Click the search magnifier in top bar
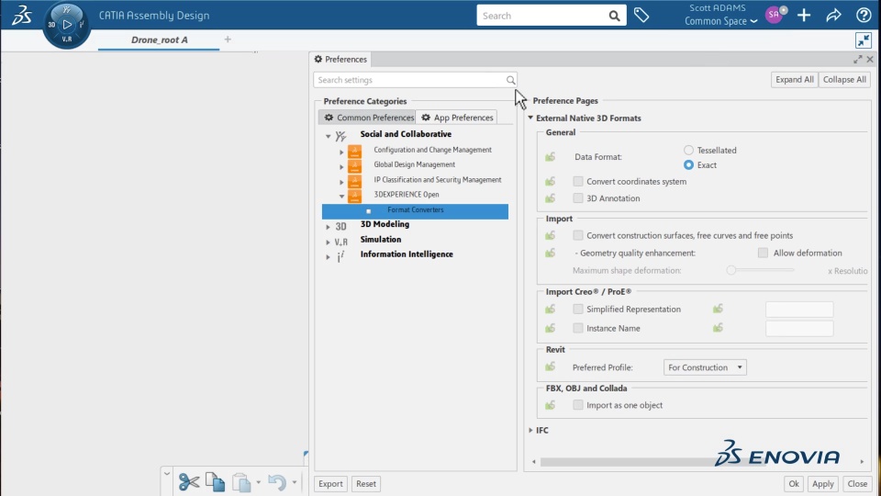Image resolution: width=881 pixels, height=496 pixels. click(x=614, y=16)
